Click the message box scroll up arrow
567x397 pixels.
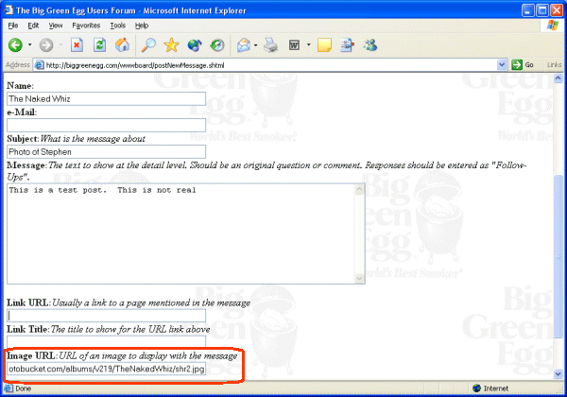[x=359, y=189]
